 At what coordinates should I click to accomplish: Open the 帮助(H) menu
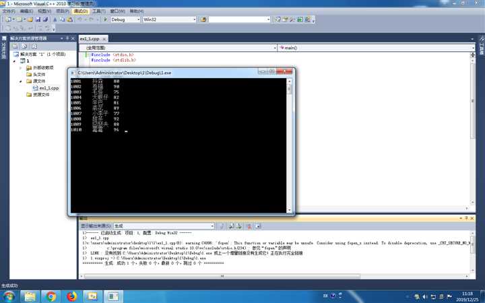(x=137, y=11)
